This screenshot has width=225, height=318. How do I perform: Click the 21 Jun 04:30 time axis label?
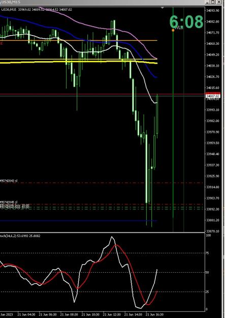(x=25, y=314)
